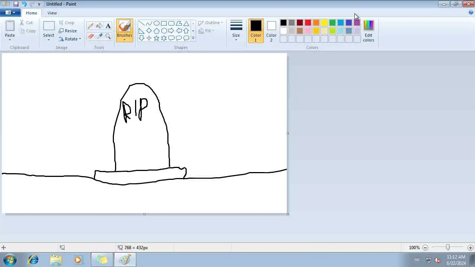This screenshot has width=475, height=267.
Task: Click the Paste clipboard icon
Action: (10, 26)
